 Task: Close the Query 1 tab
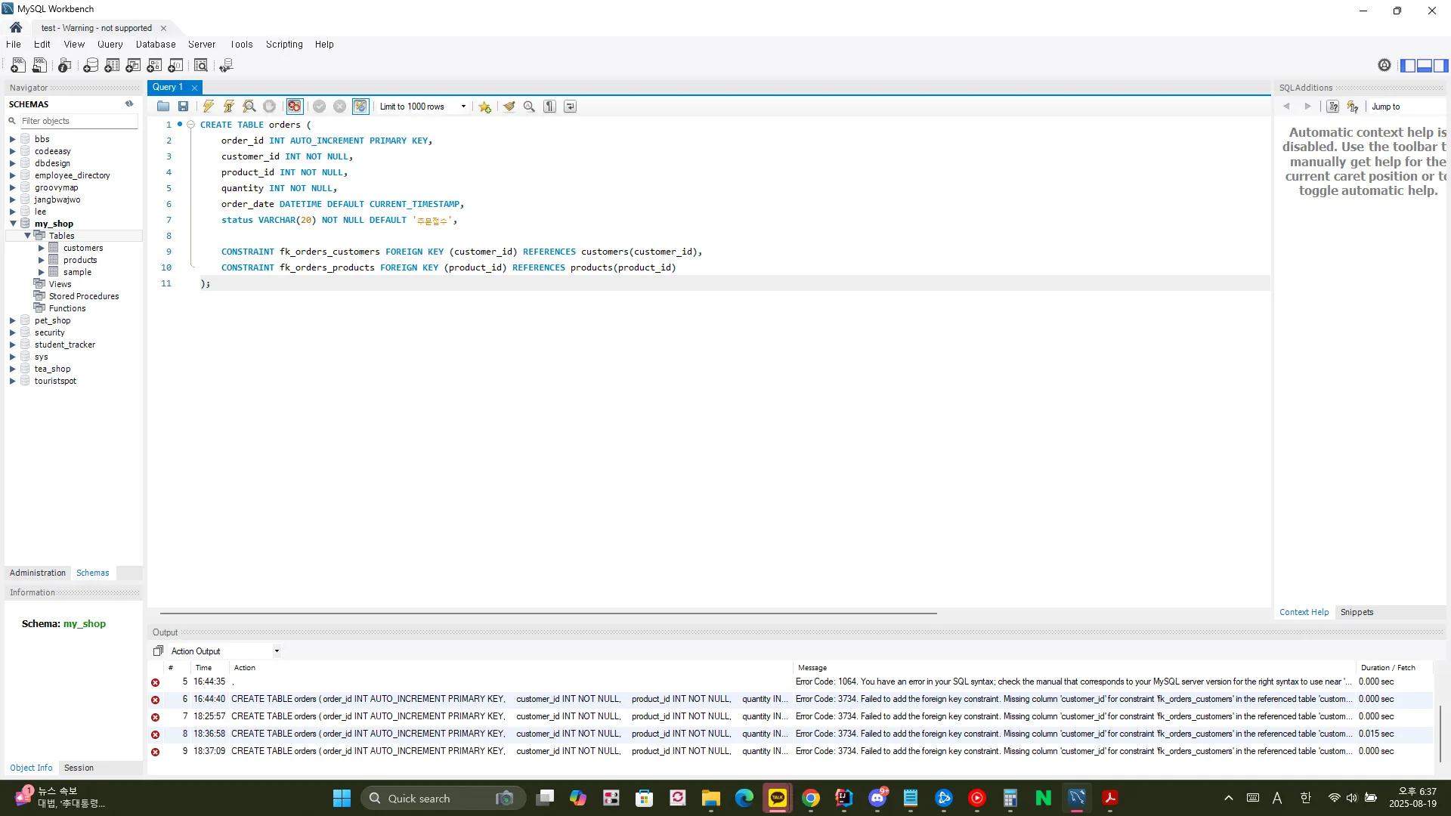[x=194, y=88]
